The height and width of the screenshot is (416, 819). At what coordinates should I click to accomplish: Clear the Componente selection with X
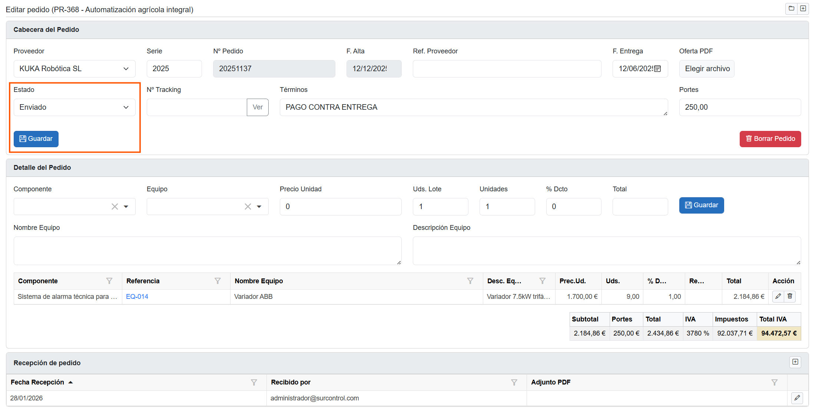115,207
